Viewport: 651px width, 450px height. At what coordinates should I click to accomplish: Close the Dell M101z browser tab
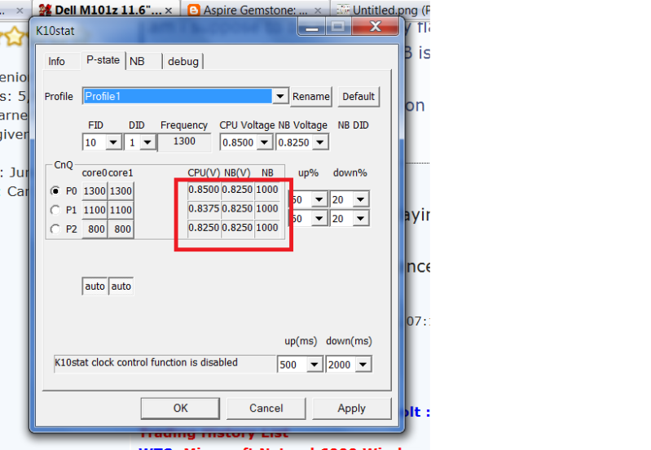[x=169, y=11]
